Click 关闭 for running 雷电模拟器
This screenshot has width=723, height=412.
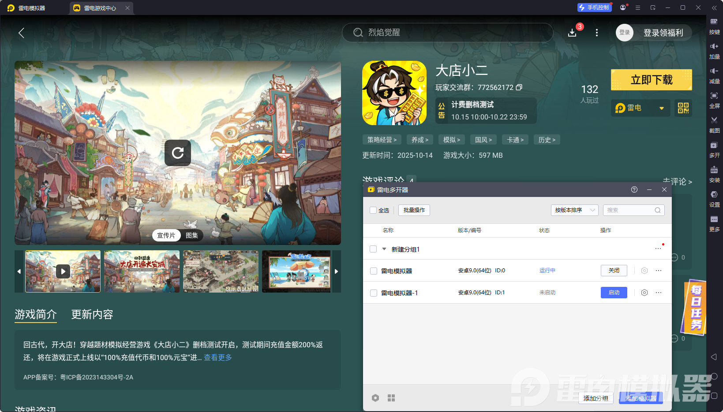pos(614,271)
